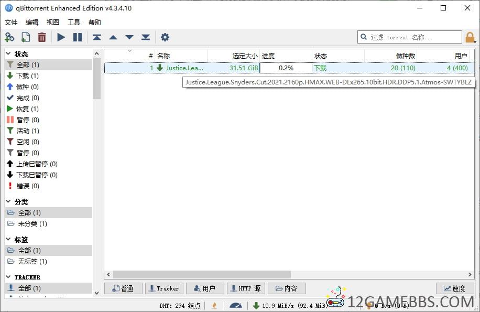Delete the selected torrent via trash icon
The width and height of the screenshot is (480, 312).
tap(42, 37)
